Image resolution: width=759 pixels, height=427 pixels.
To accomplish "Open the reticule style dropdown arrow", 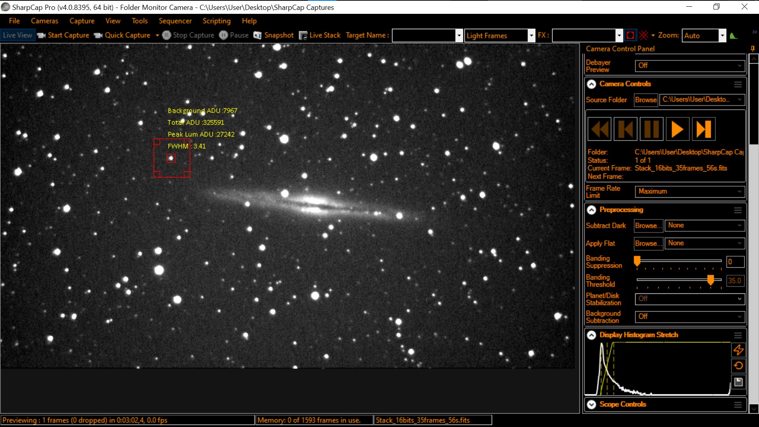I will [x=653, y=36].
